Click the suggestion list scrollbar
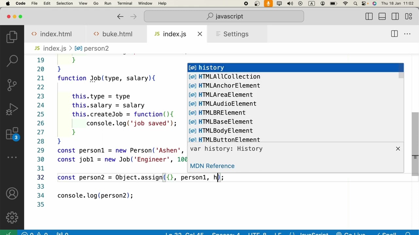The width and height of the screenshot is (419, 235). [x=401, y=71]
